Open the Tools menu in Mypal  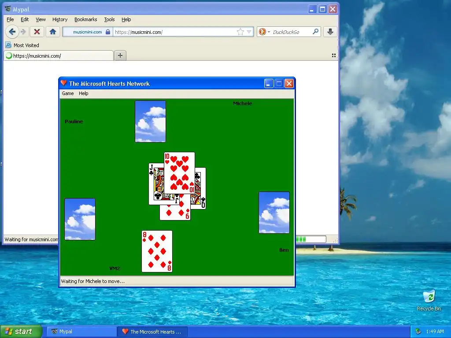[109, 19]
